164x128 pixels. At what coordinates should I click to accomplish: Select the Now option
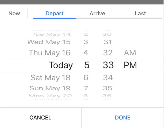pos(14,14)
